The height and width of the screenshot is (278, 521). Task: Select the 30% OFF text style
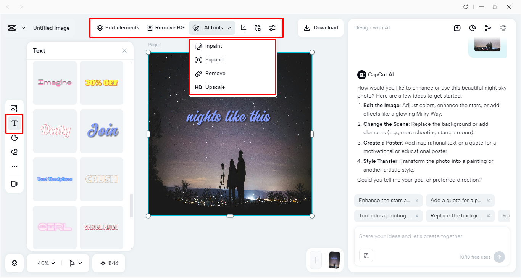pyautogui.click(x=102, y=83)
